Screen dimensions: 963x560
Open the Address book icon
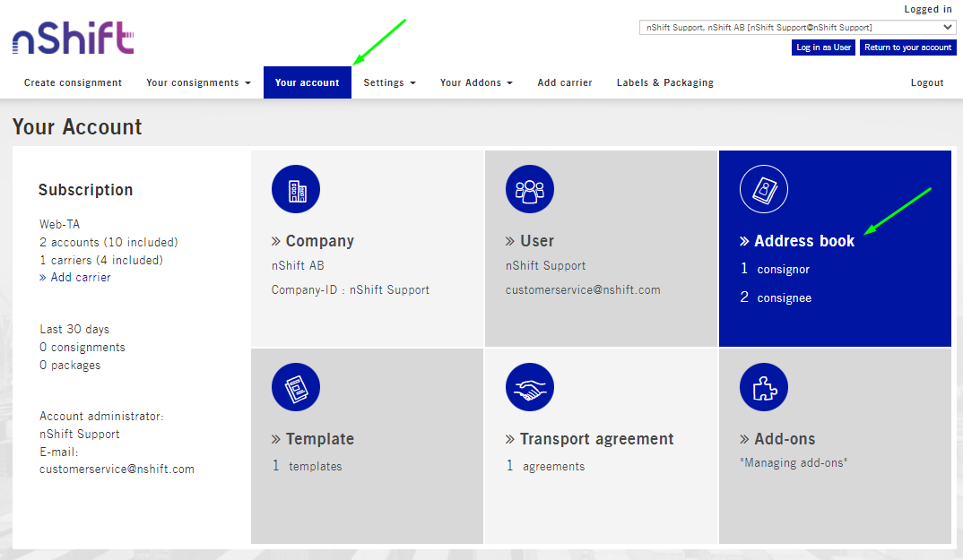point(763,190)
